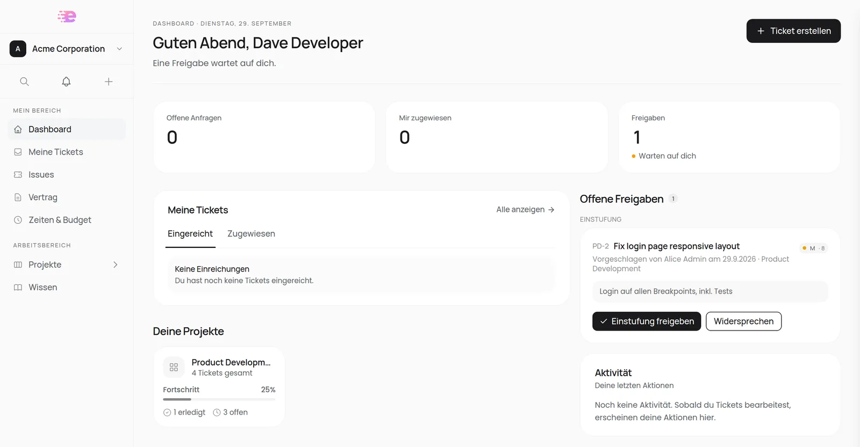Click the Projekte columns icon
860x447 pixels.
(18, 265)
